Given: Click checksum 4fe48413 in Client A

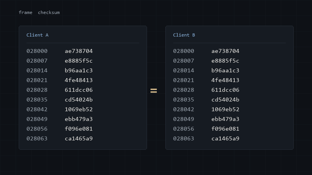Looking at the screenshot, I should tap(79, 80).
